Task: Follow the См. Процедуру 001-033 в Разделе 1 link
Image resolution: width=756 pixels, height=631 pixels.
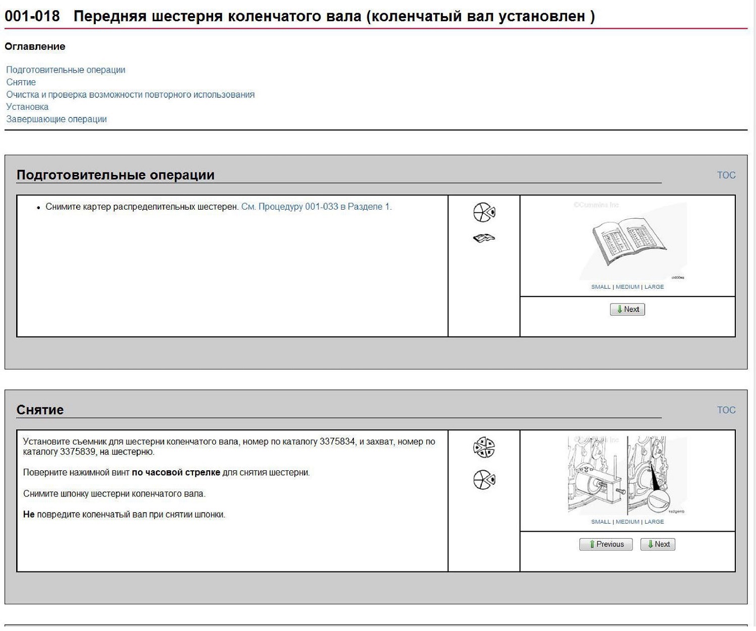Action: click(316, 207)
